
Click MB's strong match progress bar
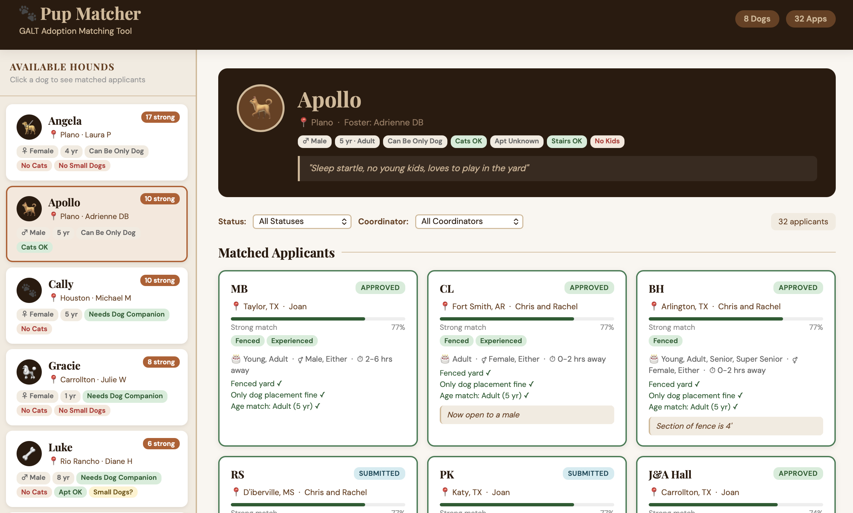click(x=318, y=318)
